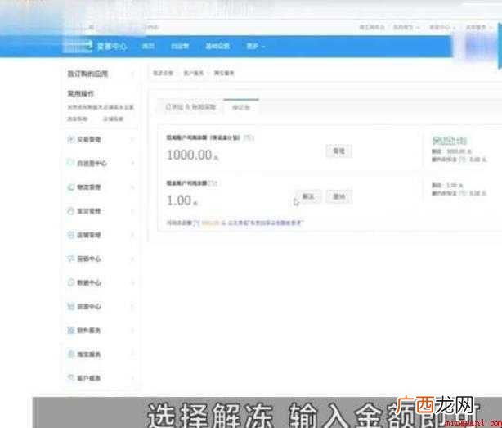The image size is (502, 428).
Task: Click the 自运营中心 sidebar icon
Action: click(x=70, y=163)
